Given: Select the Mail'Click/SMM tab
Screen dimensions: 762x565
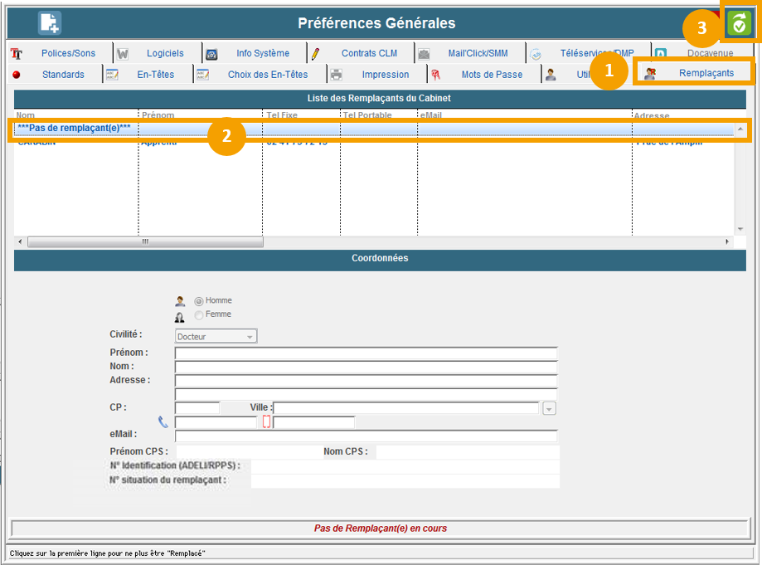Looking at the screenshot, I should 478,53.
